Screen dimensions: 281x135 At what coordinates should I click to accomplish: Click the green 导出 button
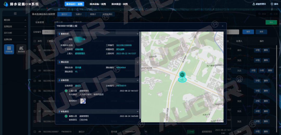pos(271,22)
